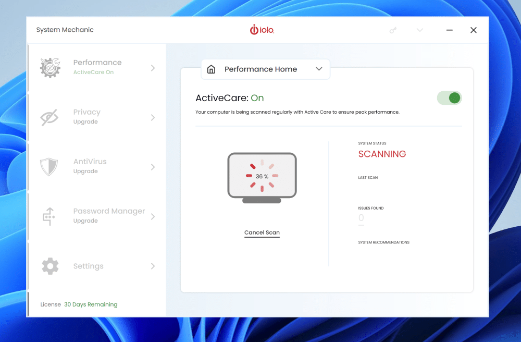Click the AntiVirus shield icon

pos(49,167)
